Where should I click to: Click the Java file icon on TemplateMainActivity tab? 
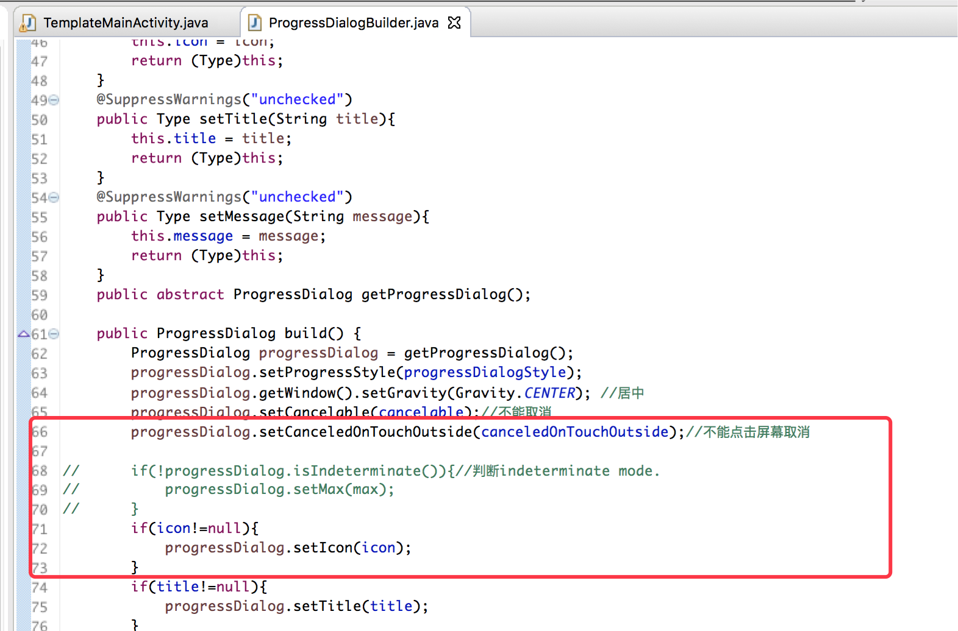pyautogui.click(x=27, y=23)
